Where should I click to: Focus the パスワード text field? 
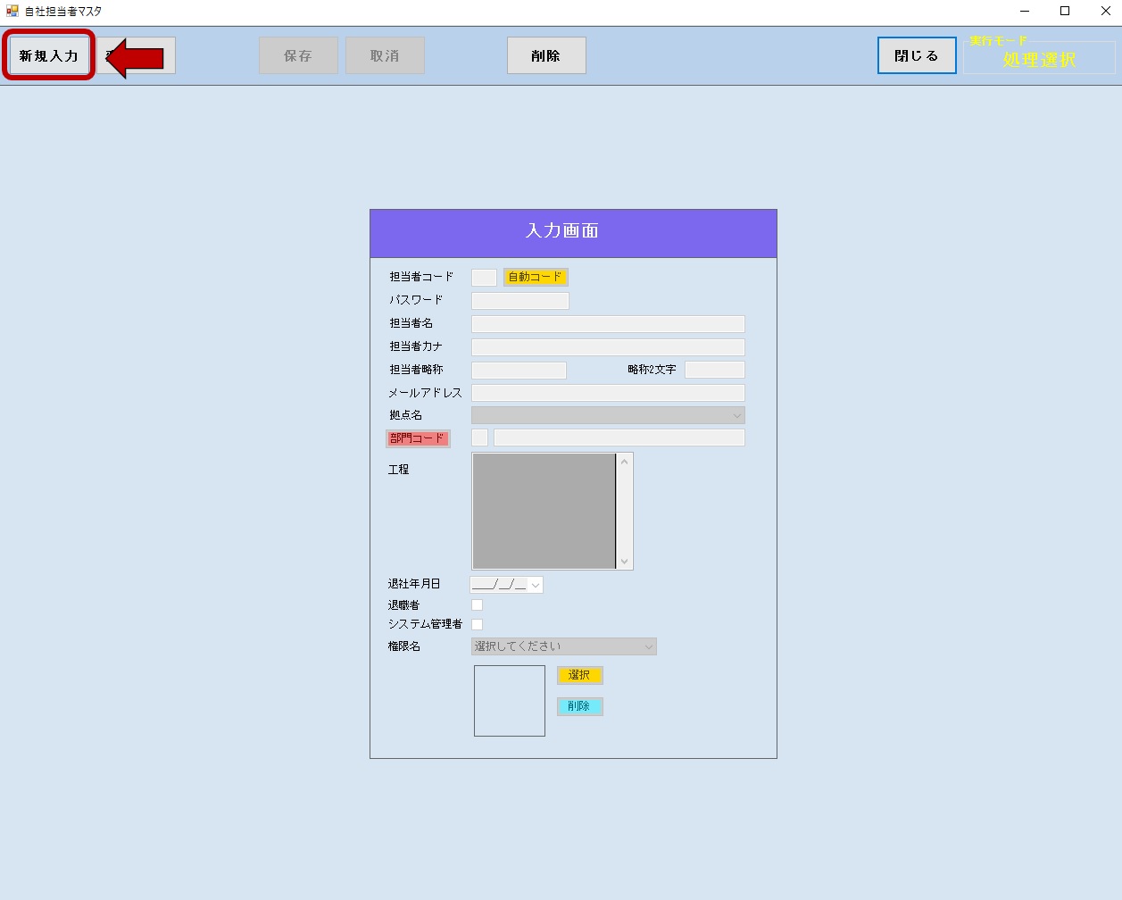pos(520,301)
